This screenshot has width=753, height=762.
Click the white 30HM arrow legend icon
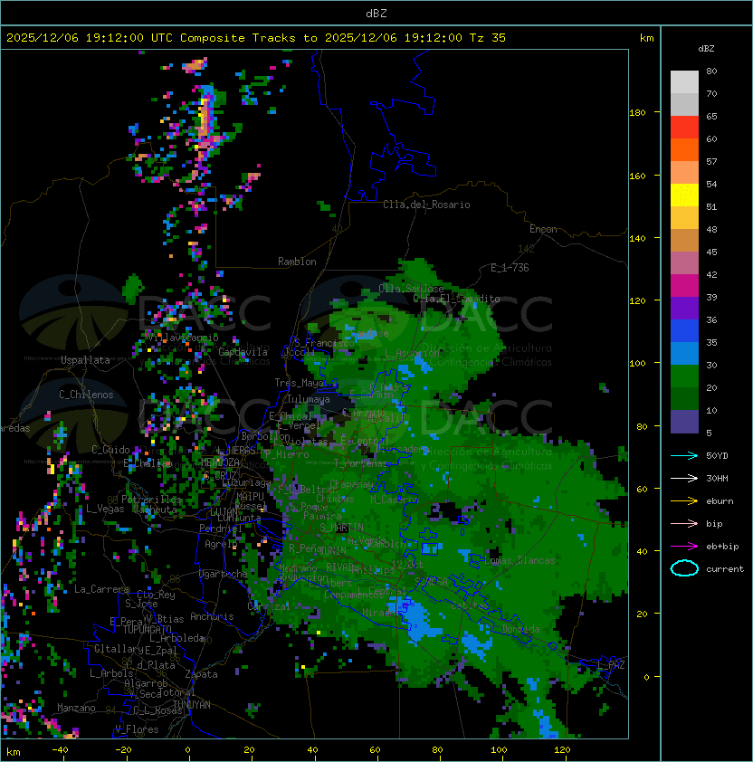684,478
